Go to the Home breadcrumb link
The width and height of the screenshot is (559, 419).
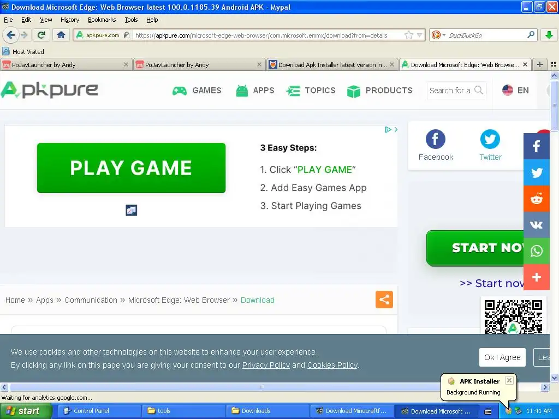[15, 300]
